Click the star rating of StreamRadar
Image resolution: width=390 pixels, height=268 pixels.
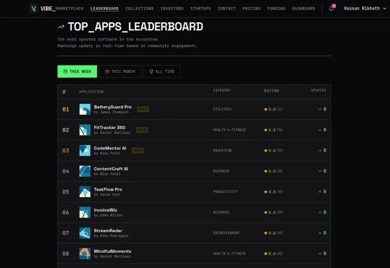tap(274, 233)
